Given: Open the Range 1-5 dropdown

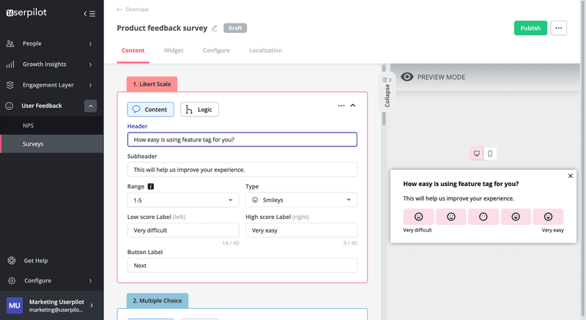Looking at the screenshot, I should [x=183, y=200].
